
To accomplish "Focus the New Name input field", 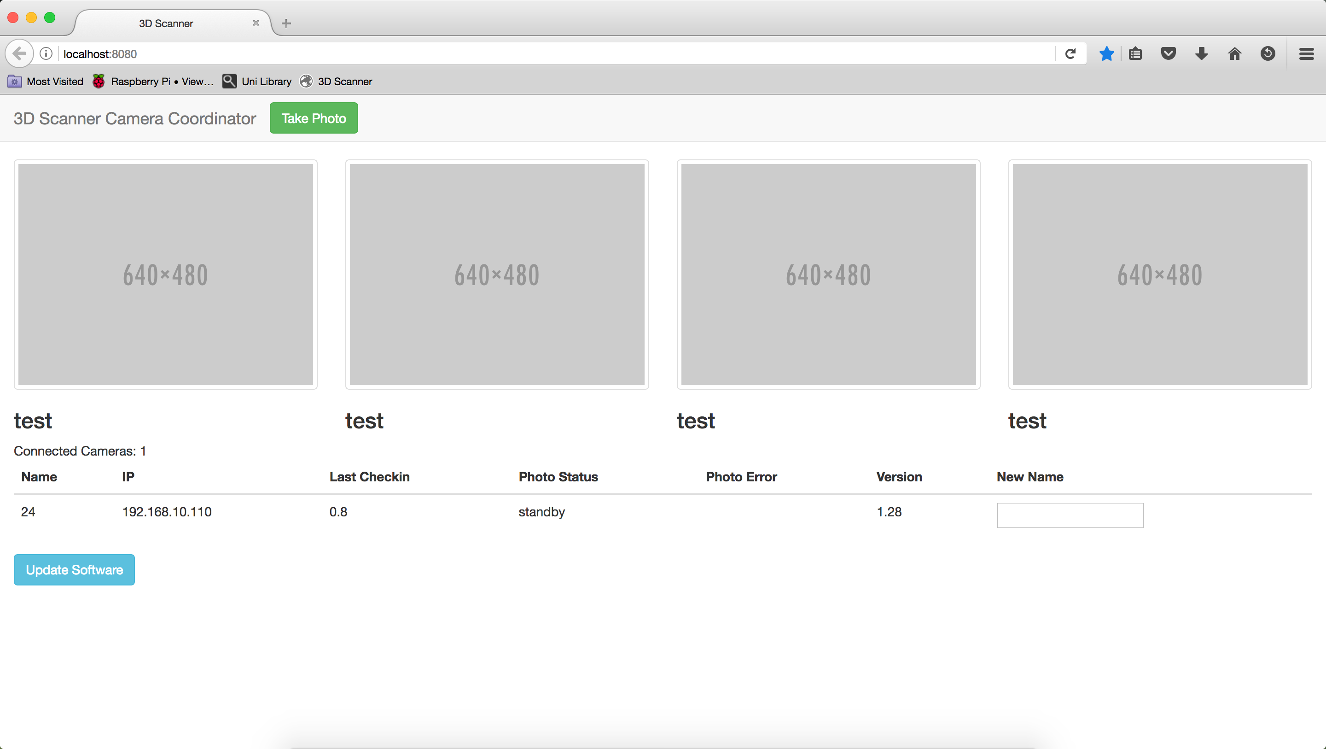I will coord(1070,515).
